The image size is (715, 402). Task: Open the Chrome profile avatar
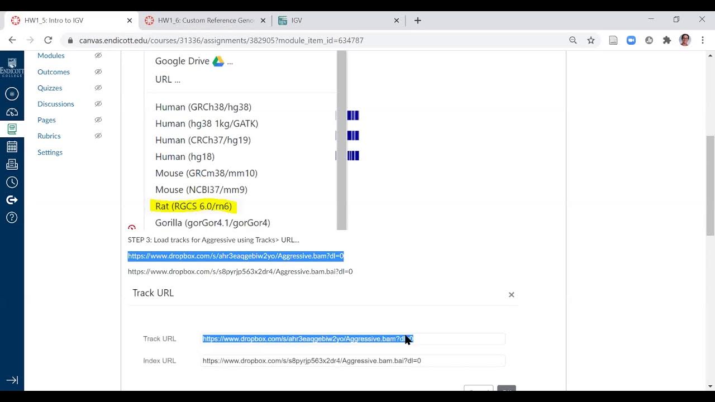pyautogui.click(x=685, y=40)
